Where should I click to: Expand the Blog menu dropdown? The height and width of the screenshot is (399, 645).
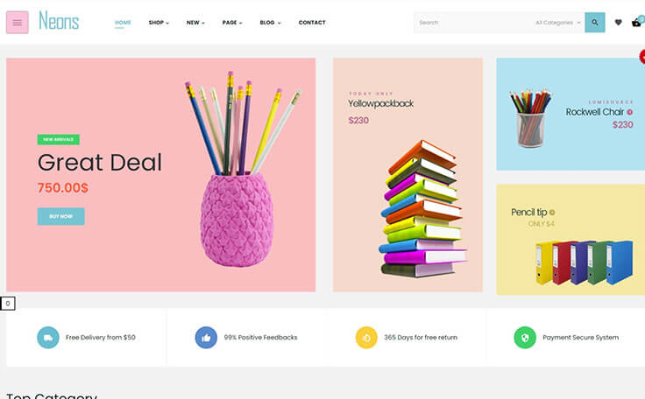[270, 23]
